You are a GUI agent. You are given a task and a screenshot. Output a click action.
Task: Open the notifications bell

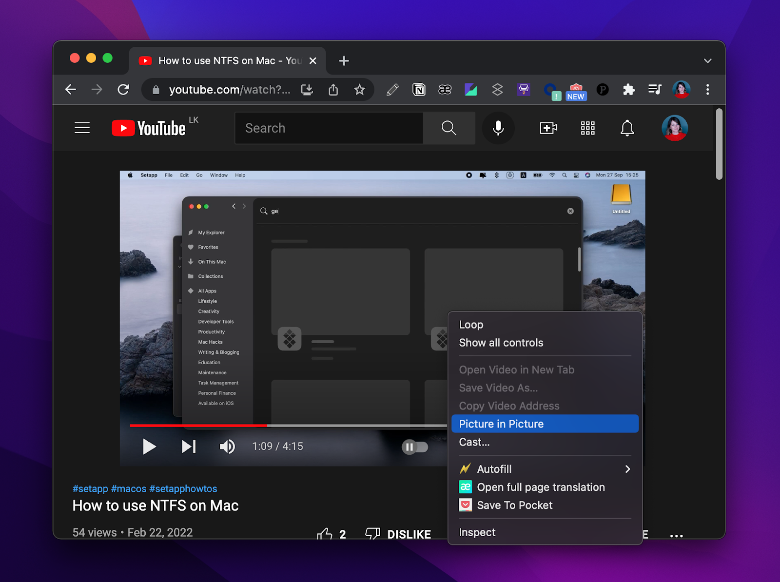(x=627, y=128)
